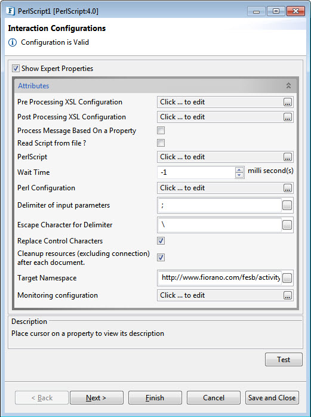The width and height of the screenshot is (311, 417).
Task: Open Monitoring configuration ellipsis editor
Action: pos(287,295)
